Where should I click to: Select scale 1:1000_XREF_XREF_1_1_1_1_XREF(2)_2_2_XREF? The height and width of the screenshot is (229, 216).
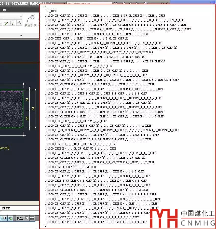click(x=76, y=121)
